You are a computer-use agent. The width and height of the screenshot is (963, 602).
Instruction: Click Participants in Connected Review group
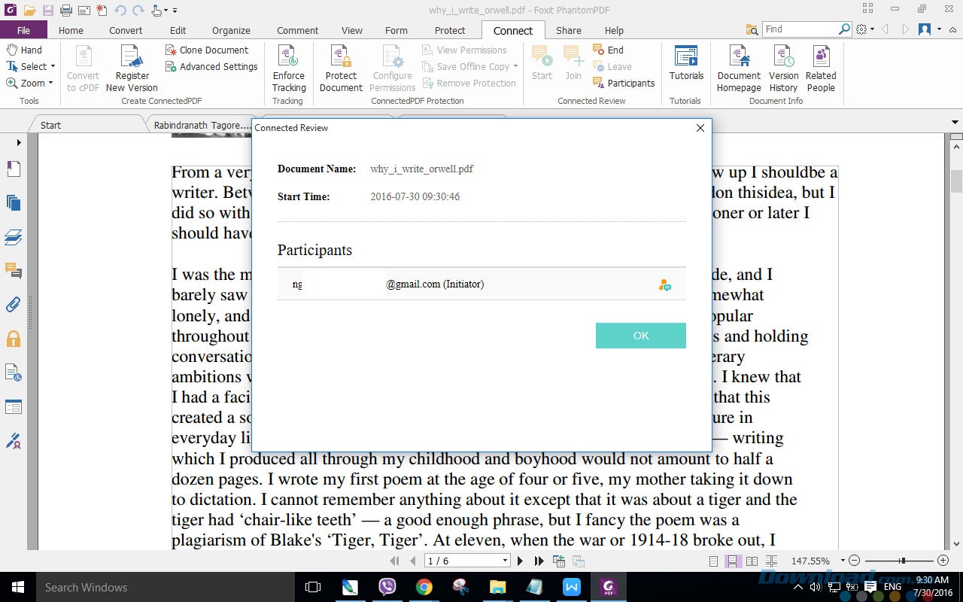point(624,84)
